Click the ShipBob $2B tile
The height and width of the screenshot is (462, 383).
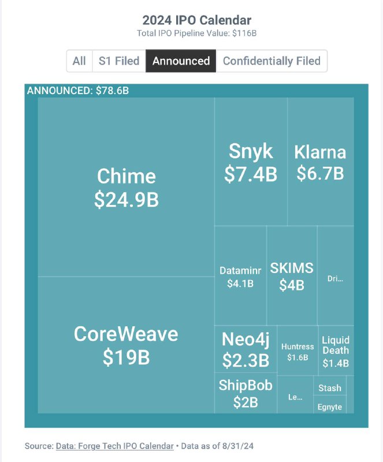click(x=246, y=393)
